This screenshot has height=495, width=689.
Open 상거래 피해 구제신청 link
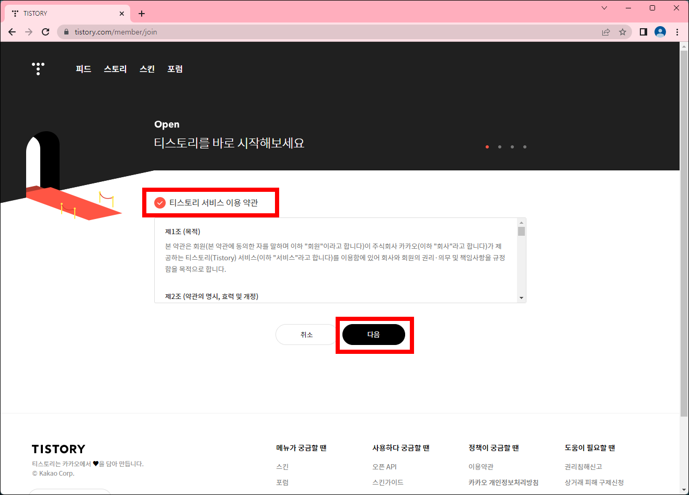click(594, 482)
